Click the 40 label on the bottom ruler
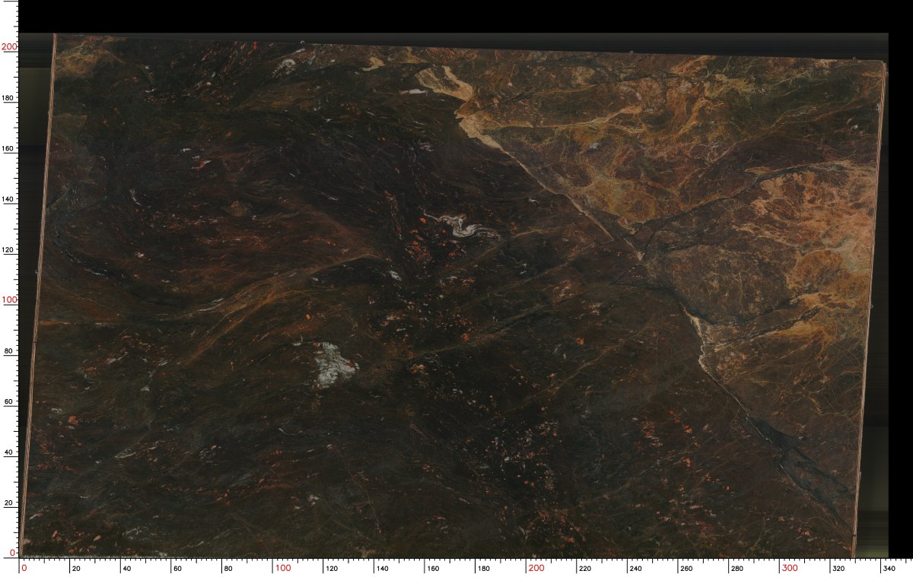The image size is (913, 577). [126, 568]
